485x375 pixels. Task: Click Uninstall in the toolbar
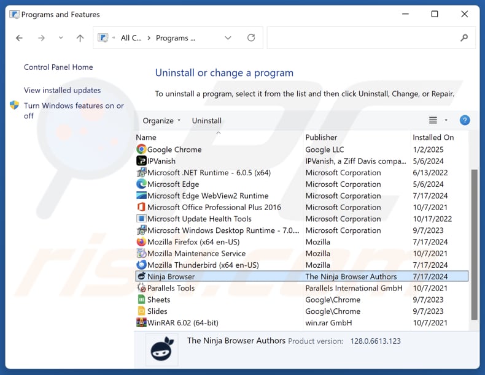(x=207, y=120)
